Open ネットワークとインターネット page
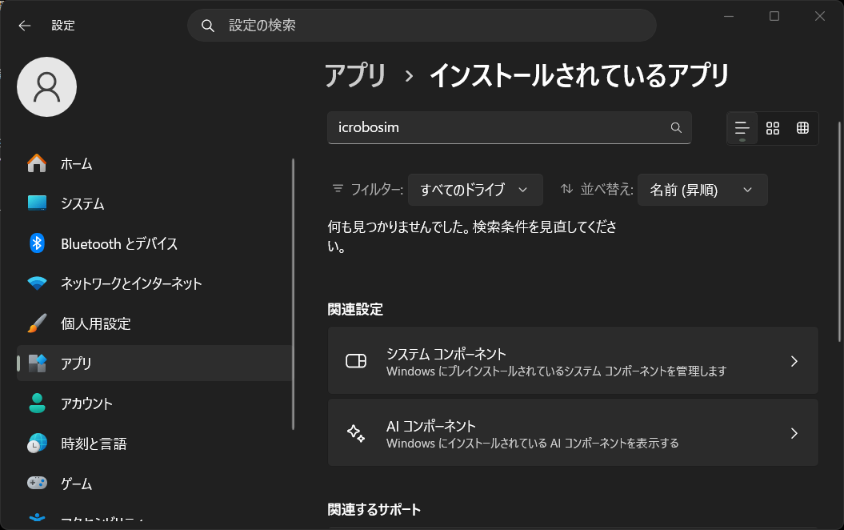 pos(154,283)
